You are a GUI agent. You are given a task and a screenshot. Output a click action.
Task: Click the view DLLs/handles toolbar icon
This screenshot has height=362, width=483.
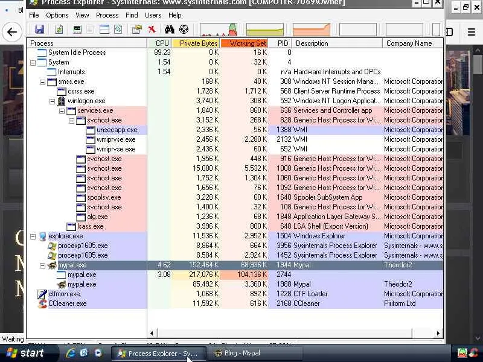[x=118, y=29]
